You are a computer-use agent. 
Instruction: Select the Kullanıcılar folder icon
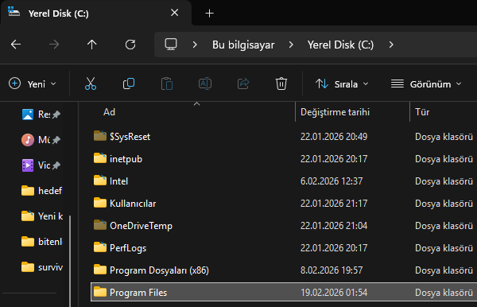(100, 203)
